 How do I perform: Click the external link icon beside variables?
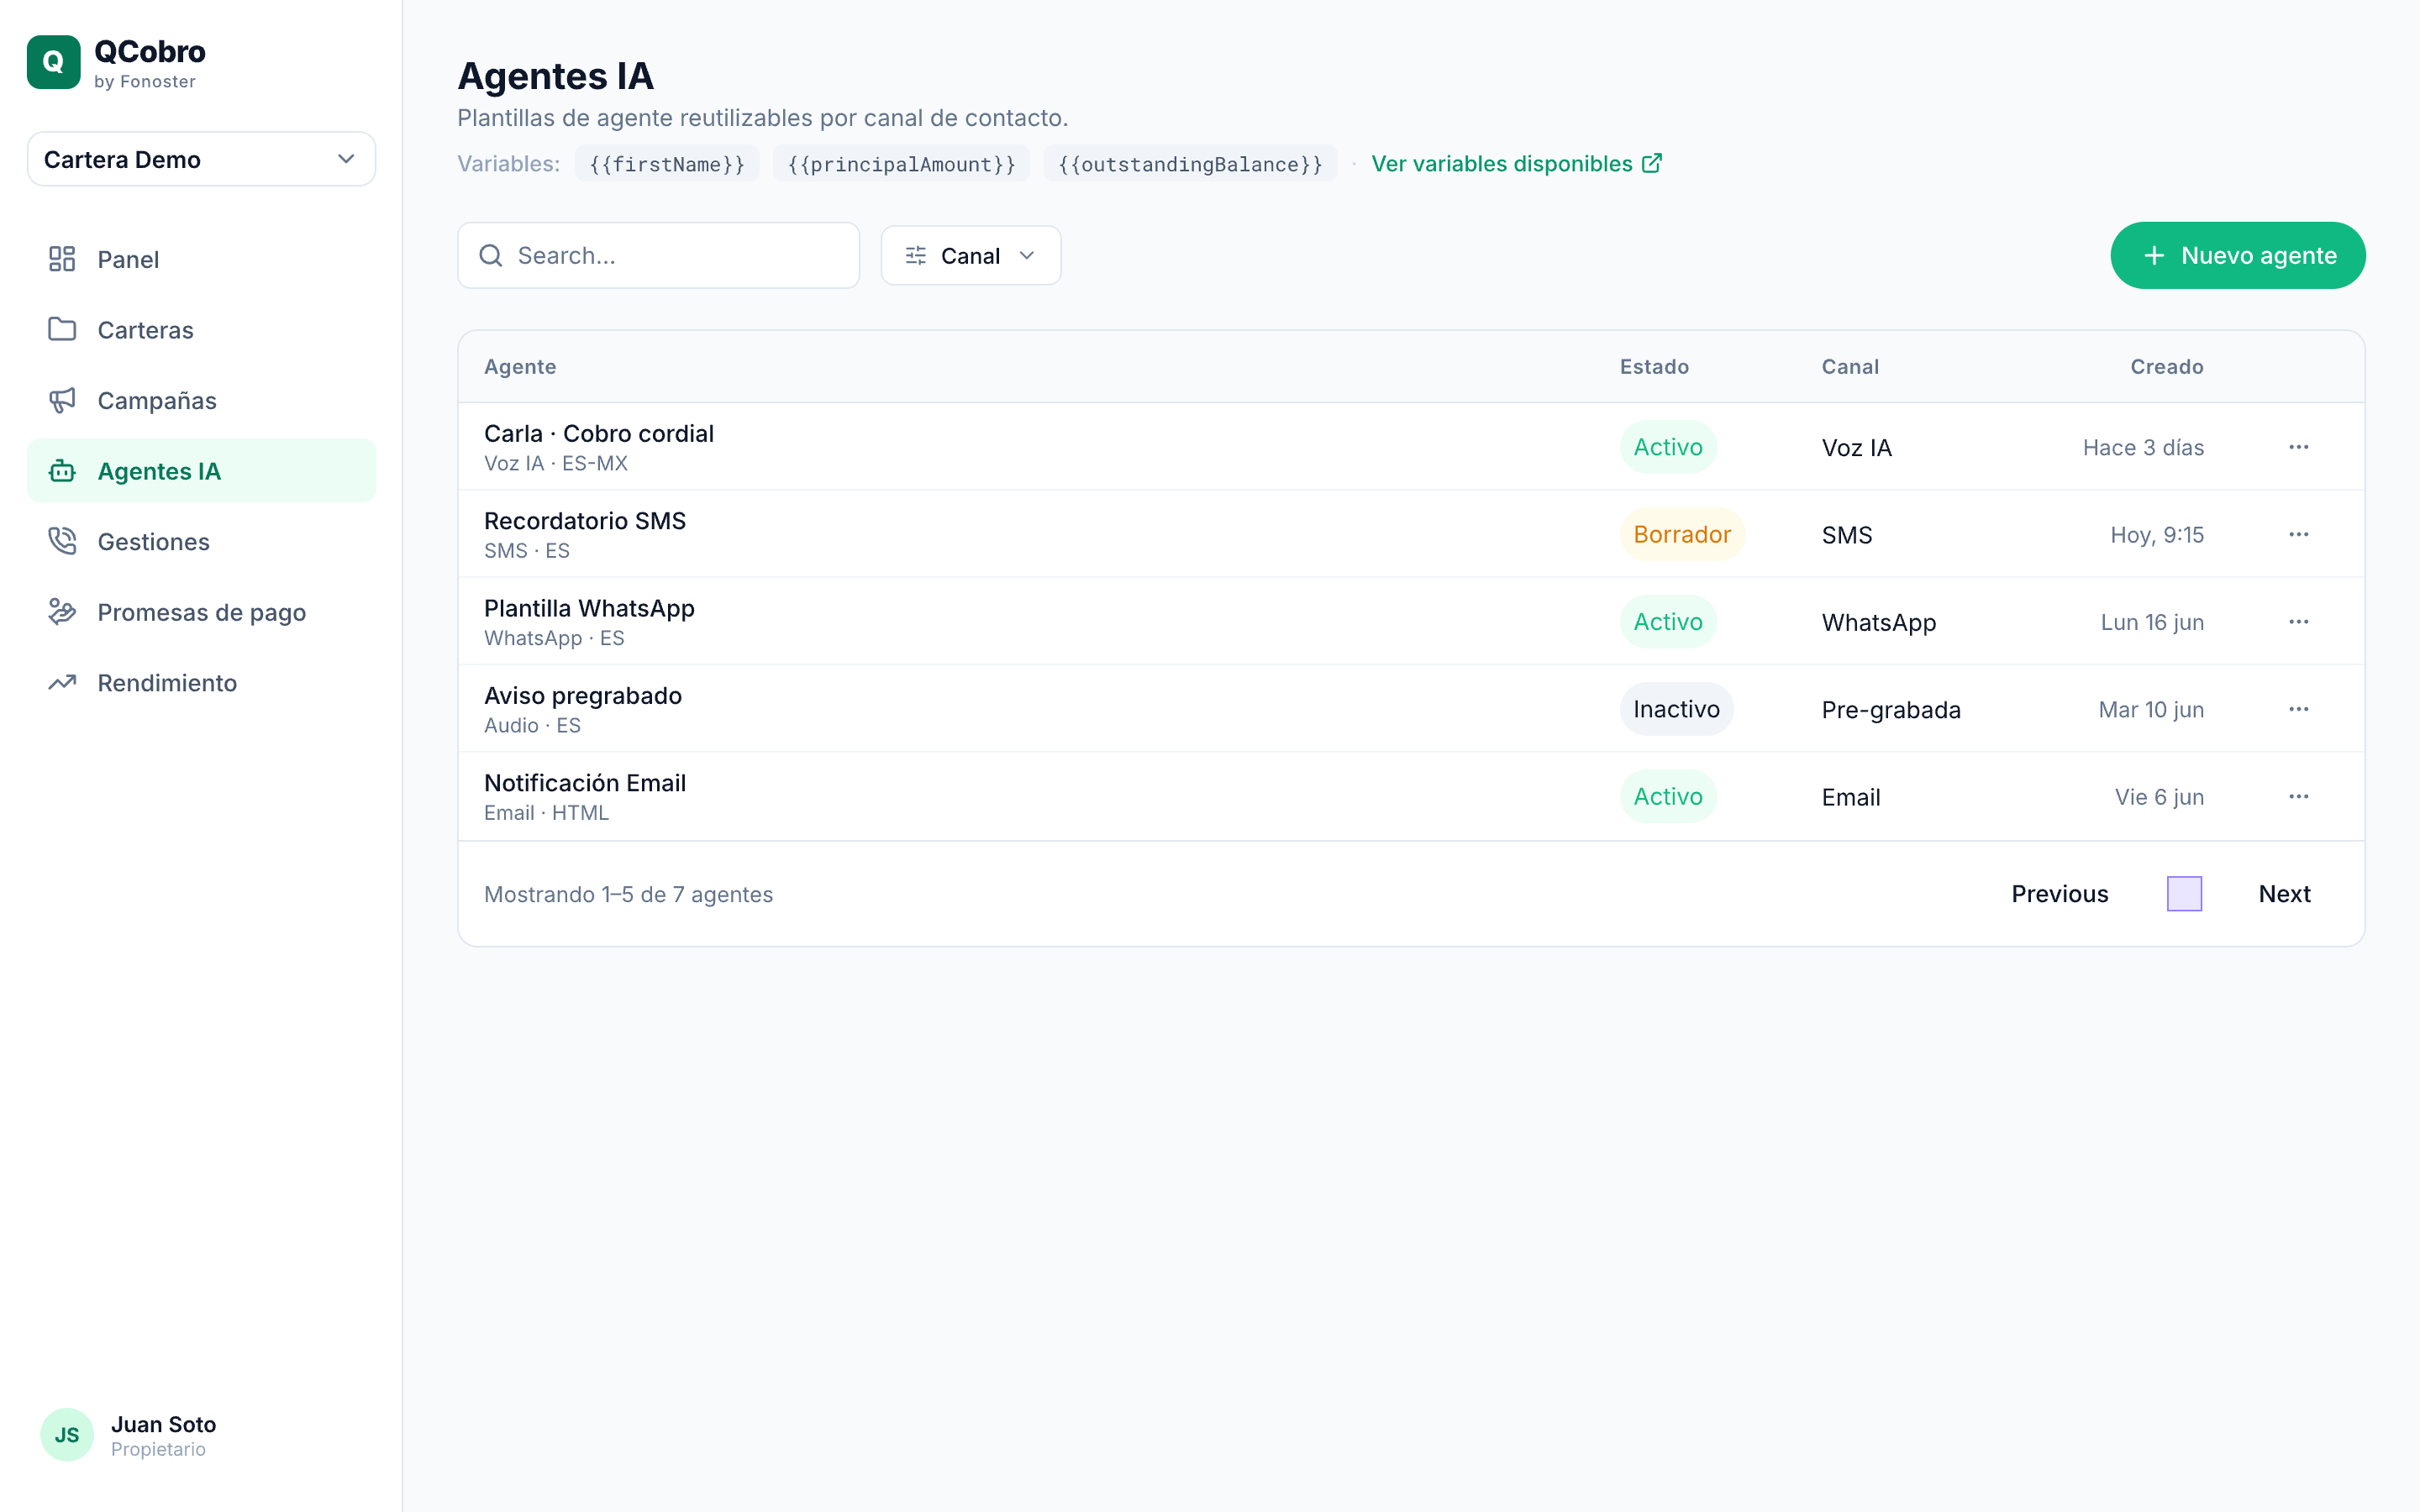point(1652,163)
